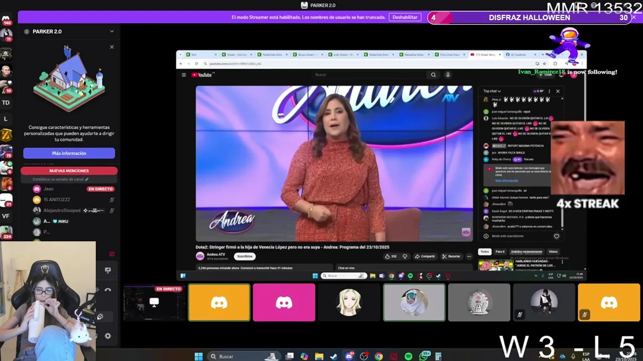The height and width of the screenshot is (361, 643).
Task: Select the highlighted hooded avatar participant tile
Action: [x=414, y=302]
